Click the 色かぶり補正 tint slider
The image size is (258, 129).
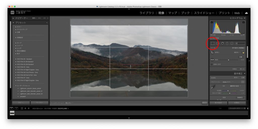coord(230,93)
